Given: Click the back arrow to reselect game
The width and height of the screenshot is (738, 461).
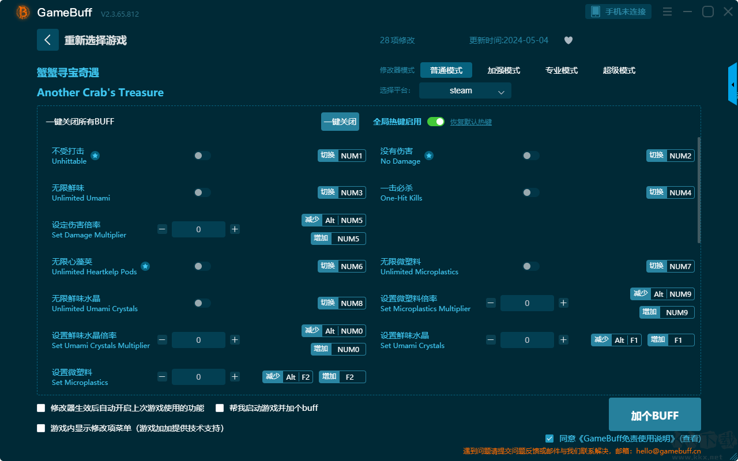Looking at the screenshot, I should (x=48, y=40).
